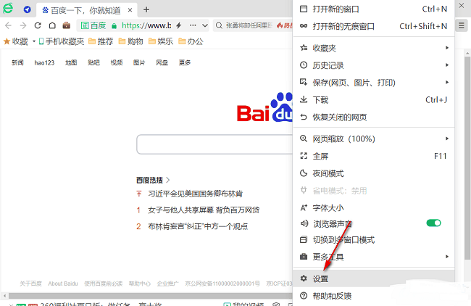Expand the address bar dropdown arrow
The height and width of the screenshot is (306, 471).
point(205,25)
